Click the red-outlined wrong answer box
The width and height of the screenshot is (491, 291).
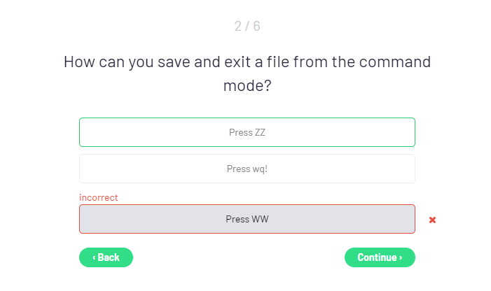point(247,219)
